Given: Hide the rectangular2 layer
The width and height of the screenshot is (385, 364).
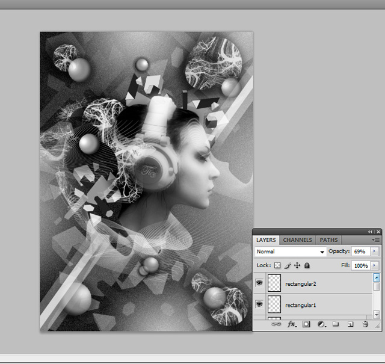Looking at the screenshot, I should (259, 282).
